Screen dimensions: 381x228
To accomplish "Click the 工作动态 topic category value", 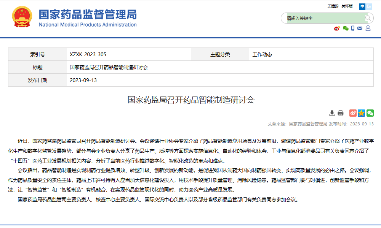I will point(262,54).
